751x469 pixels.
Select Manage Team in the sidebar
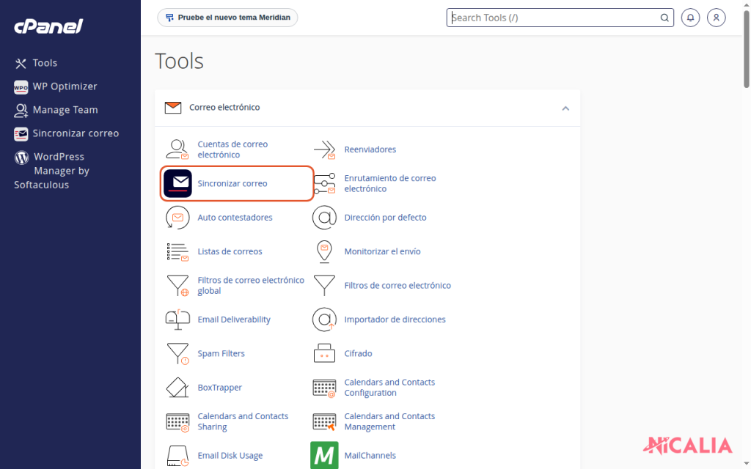56,110
